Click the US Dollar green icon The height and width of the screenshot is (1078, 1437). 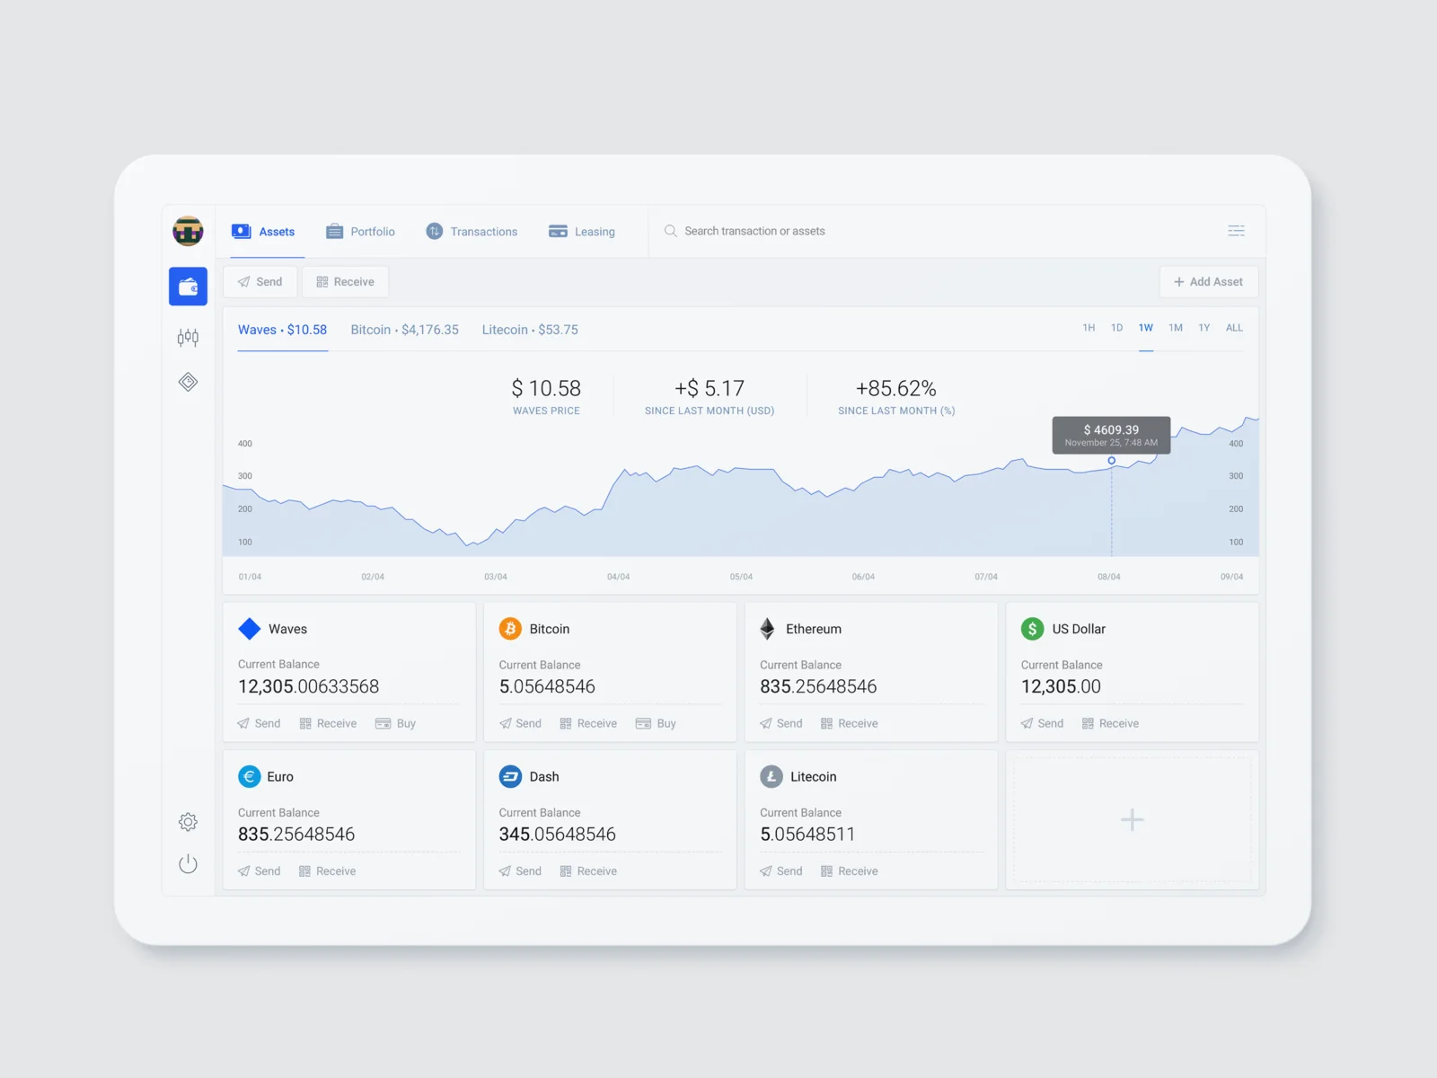[x=1033, y=629]
